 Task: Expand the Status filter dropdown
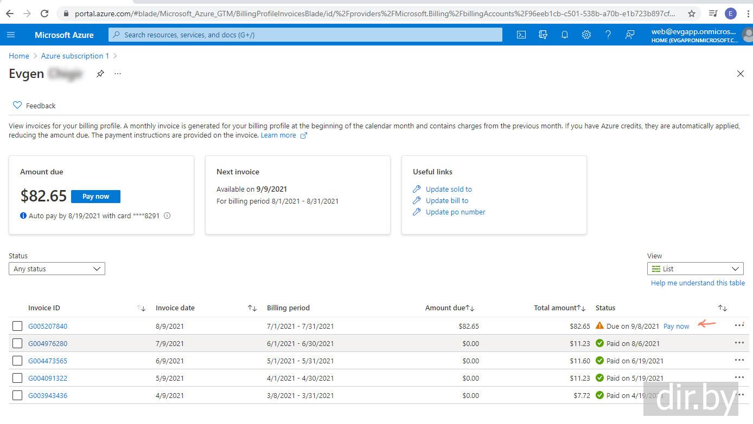(x=57, y=269)
